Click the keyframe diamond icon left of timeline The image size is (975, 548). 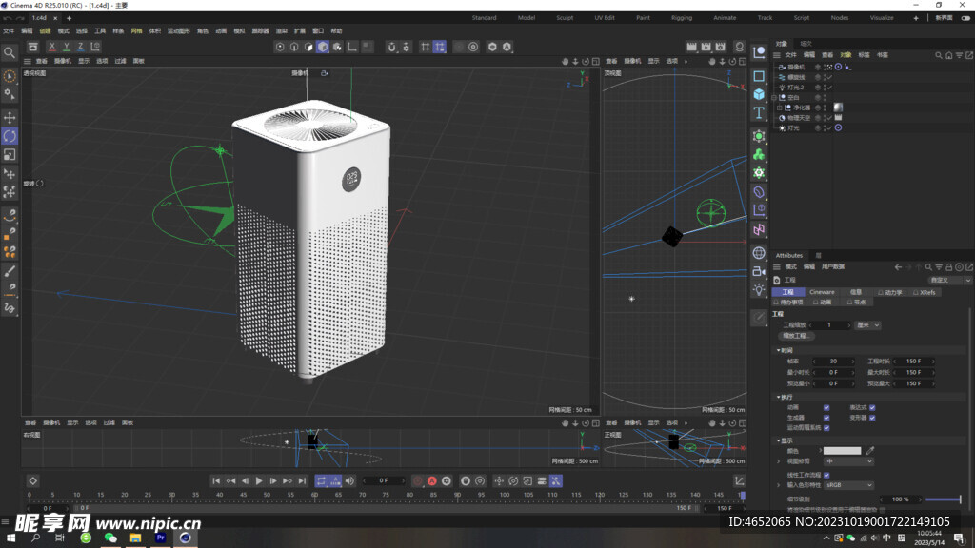[x=33, y=480]
